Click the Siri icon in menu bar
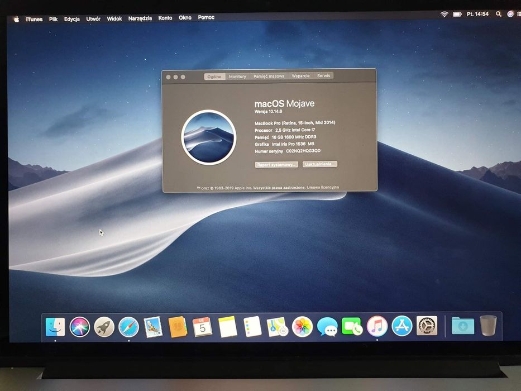521x391 pixels. [x=510, y=14]
